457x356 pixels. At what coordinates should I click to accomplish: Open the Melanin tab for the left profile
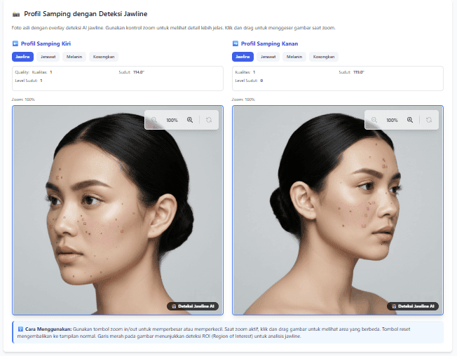click(x=74, y=57)
